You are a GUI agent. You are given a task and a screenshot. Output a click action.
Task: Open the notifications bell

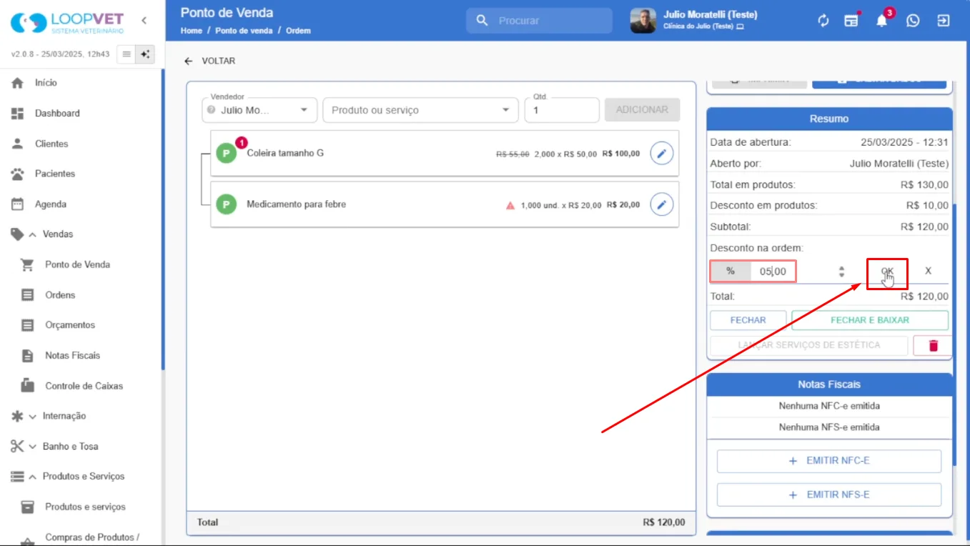pos(882,21)
